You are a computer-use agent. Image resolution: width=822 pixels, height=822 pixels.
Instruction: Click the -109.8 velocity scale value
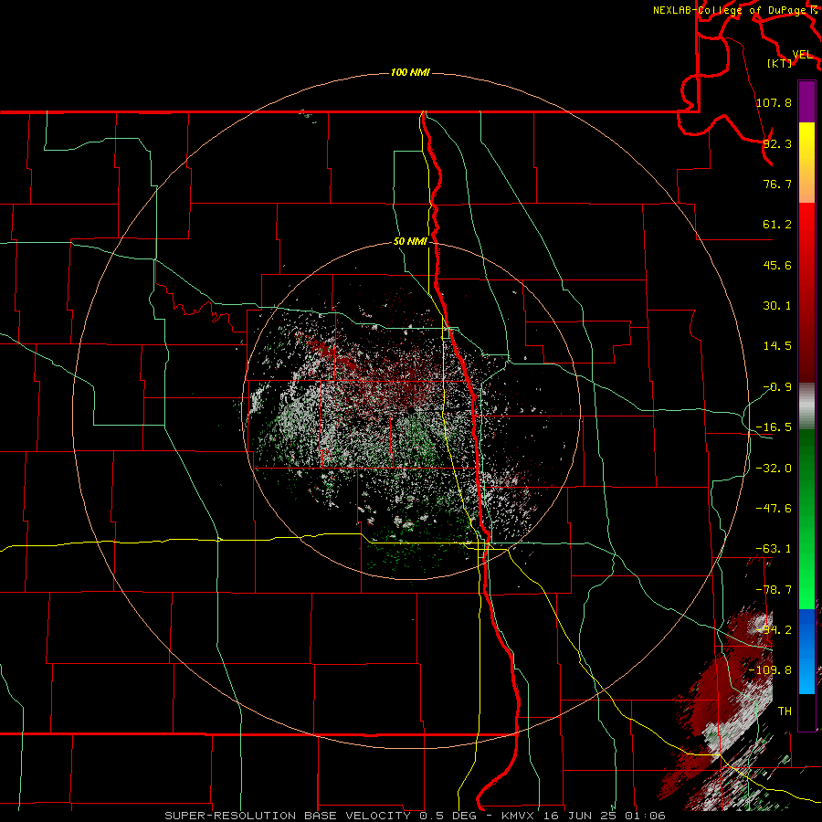(x=771, y=670)
